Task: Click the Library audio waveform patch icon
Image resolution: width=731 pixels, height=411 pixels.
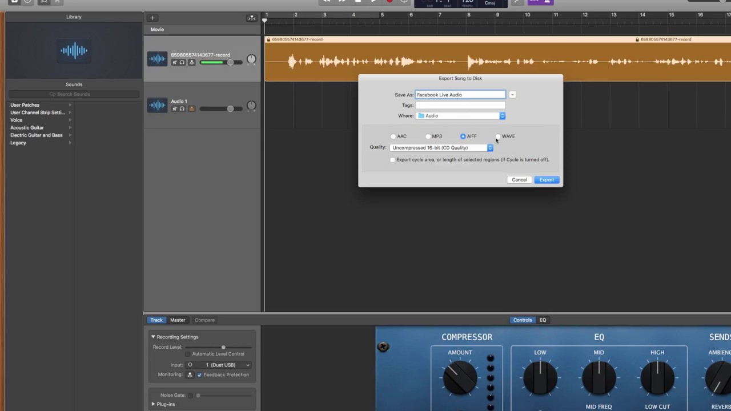Action: [74, 51]
